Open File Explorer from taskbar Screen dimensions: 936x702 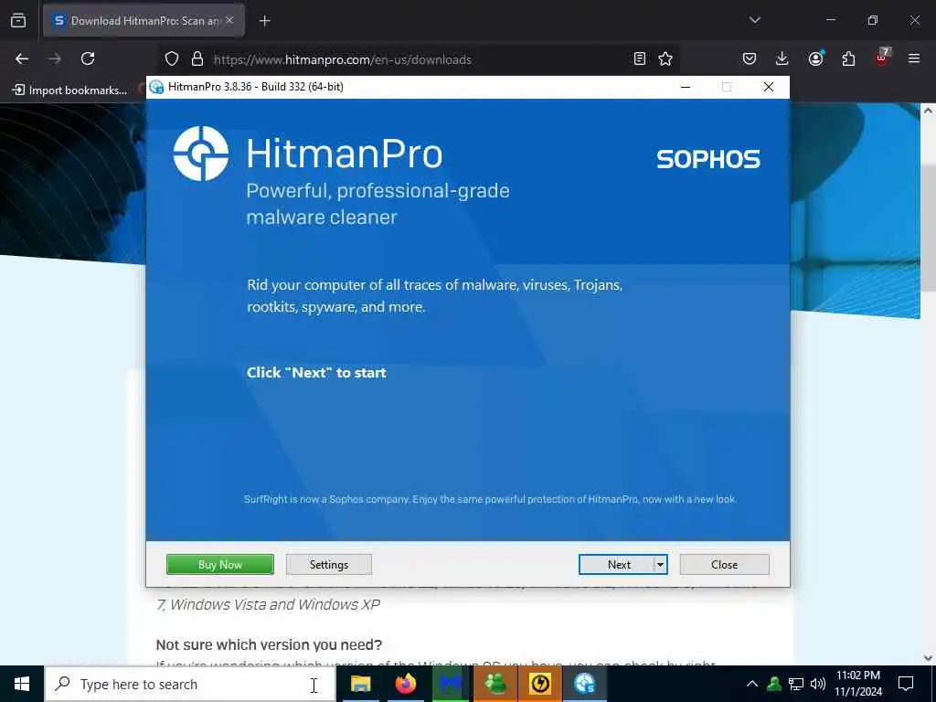click(x=360, y=684)
